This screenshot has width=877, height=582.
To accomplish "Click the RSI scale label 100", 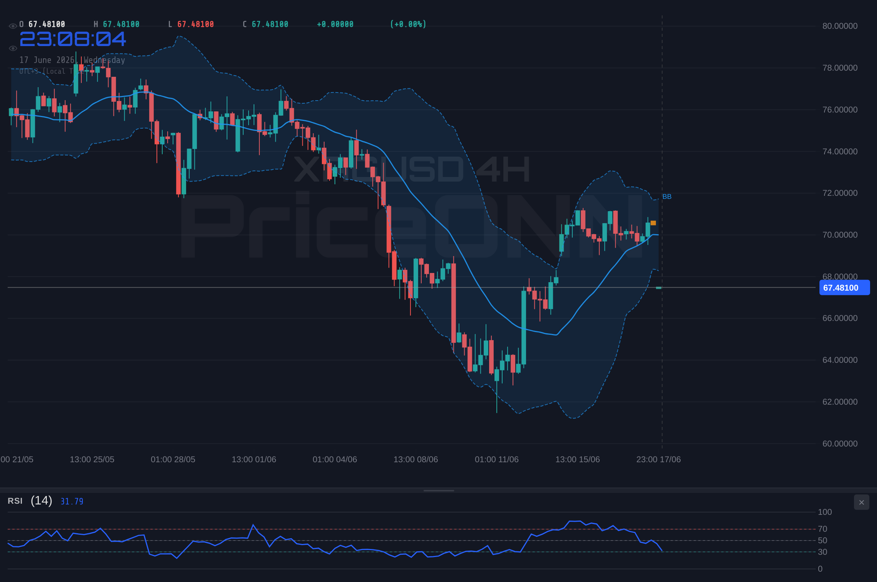I will (825, 512).
